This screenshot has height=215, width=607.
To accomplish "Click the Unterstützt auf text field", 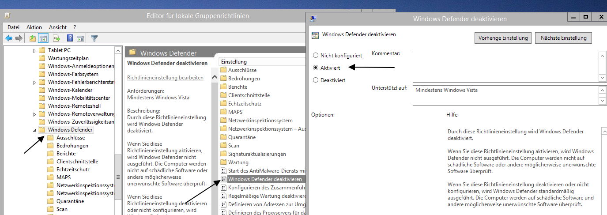I will pyautogui.click(x=506, y=95).
